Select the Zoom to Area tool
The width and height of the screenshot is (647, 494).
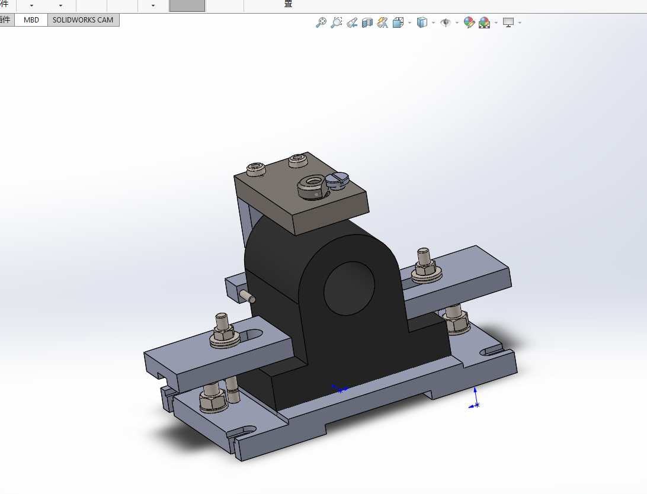pyautogui.click(x=337, y=23)
